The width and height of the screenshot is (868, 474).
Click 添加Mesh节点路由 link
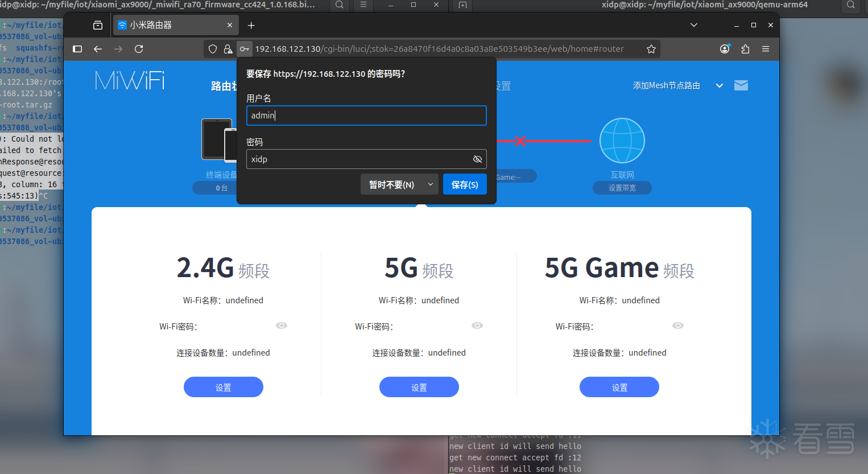pyautogui.click(x=667, y=85)
